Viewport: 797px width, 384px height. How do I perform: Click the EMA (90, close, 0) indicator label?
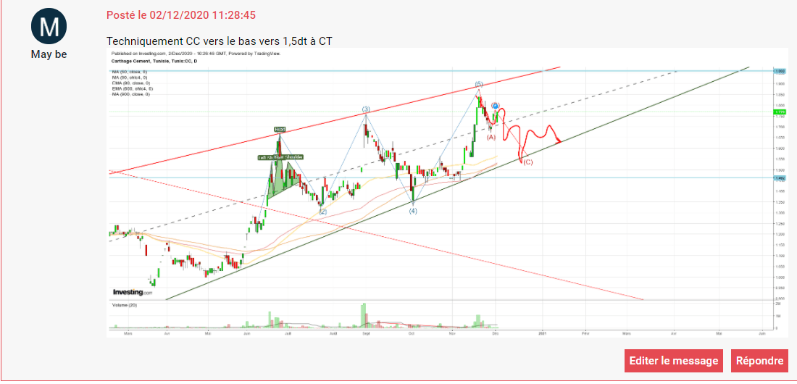point(132,83)
